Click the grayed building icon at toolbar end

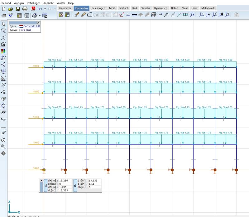[237, 15]
